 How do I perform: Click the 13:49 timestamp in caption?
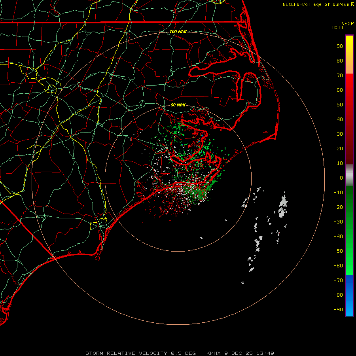click(x=265, y=353)
